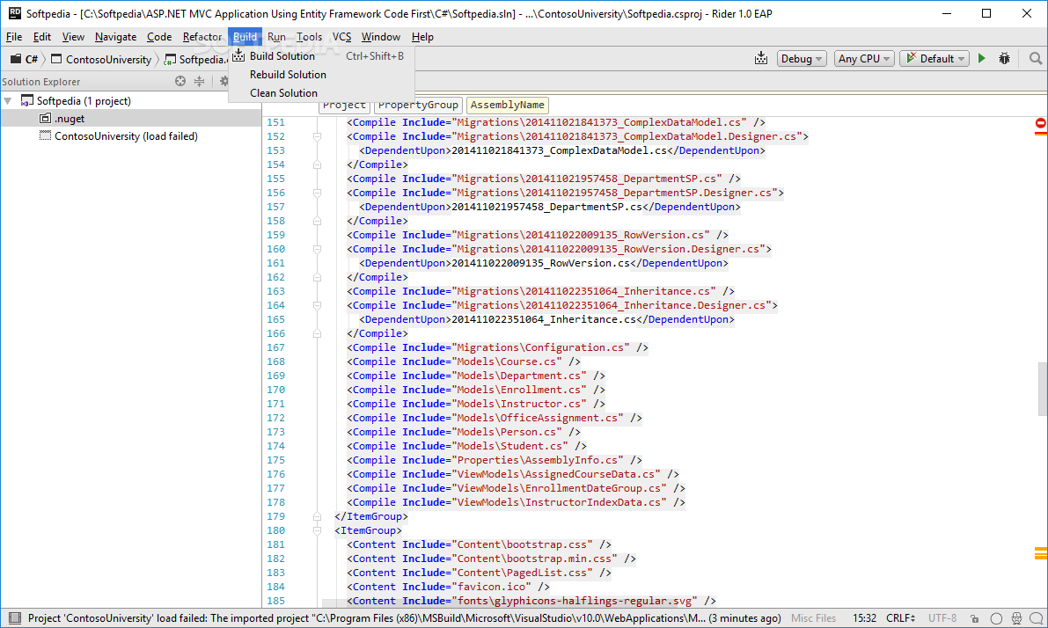Click the UTF-8 encoding indicator
The image size is (1048, 628).
(942, 618)
